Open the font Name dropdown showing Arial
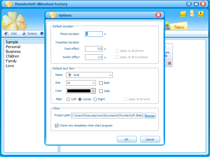Image resolution: width=210 pixels, height=157 pixels. tap(89, 75)
